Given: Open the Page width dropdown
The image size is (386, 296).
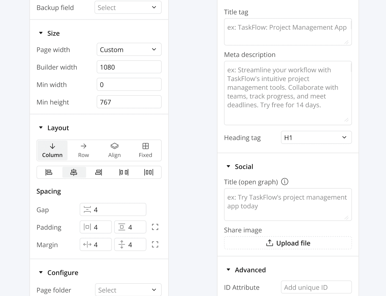Looking at the screenshot, I should tap(129, 50).
